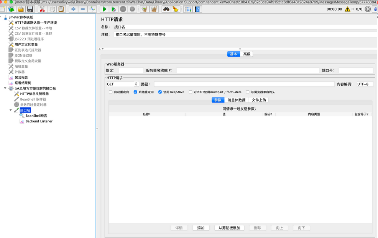The width and height of the screenshot is (378, 238).
Task: Click the 0/0 thread status circle icon
Action: coord(368,9)
